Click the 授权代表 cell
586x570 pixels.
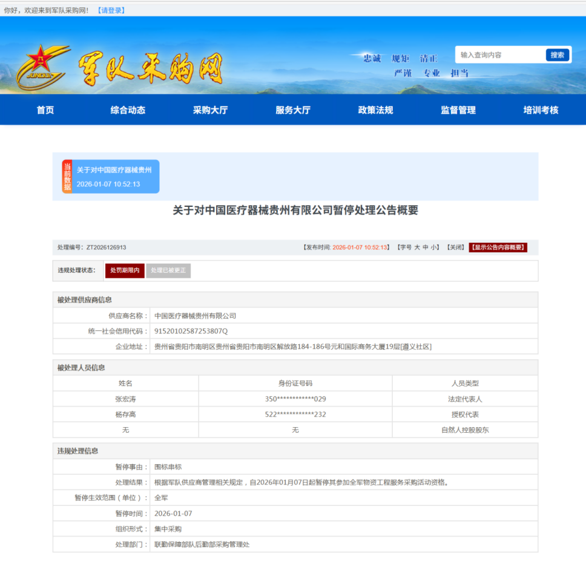[466, 414]
